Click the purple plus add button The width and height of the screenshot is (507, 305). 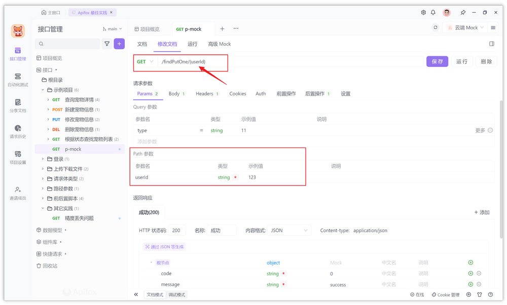pos(119,44)
